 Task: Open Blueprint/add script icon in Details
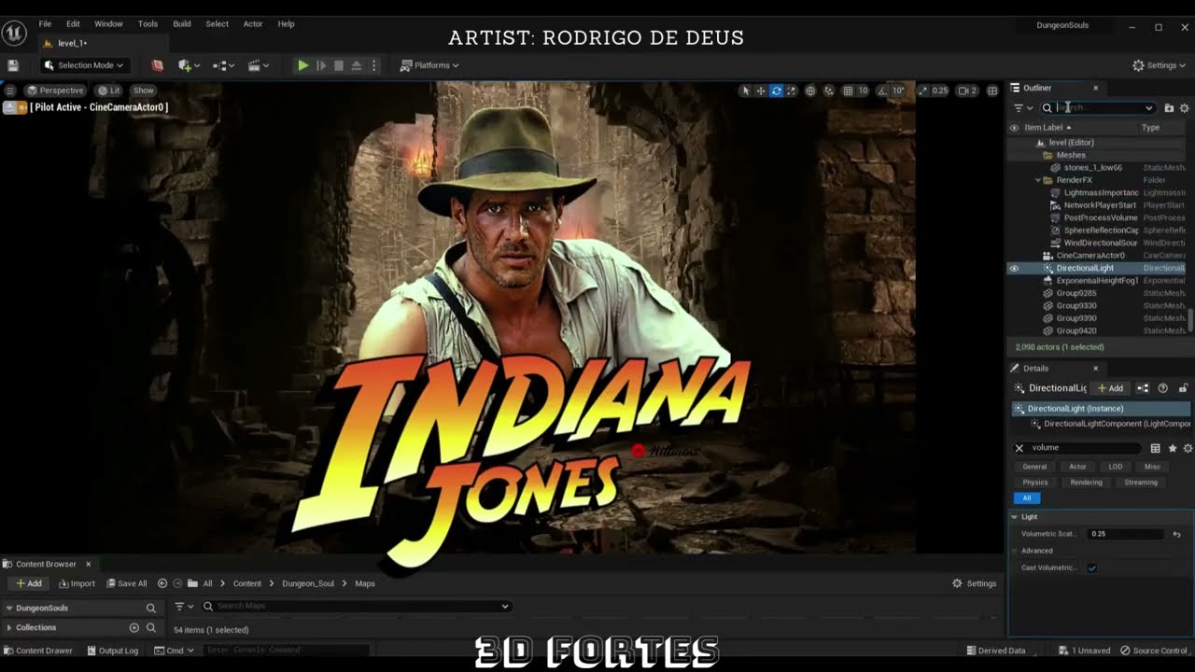coord(1145,388)
